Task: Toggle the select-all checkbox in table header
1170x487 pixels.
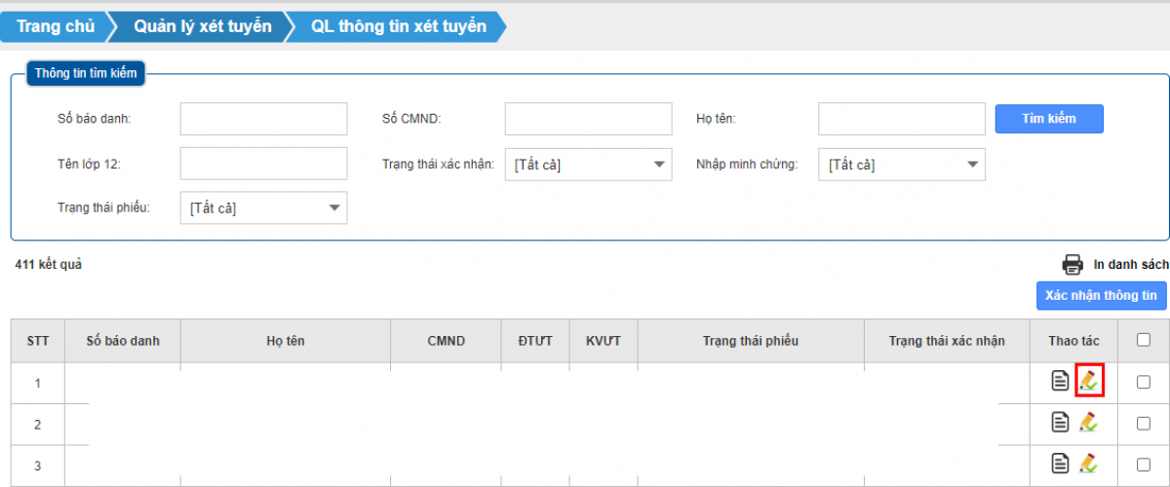Action: coord(1144,340)
